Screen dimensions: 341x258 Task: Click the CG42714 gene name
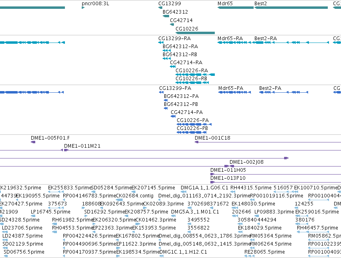181,20
